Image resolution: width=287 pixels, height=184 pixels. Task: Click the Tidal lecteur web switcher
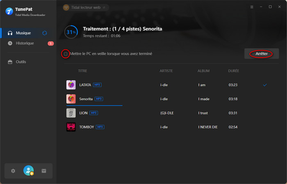tap(86, 7)
